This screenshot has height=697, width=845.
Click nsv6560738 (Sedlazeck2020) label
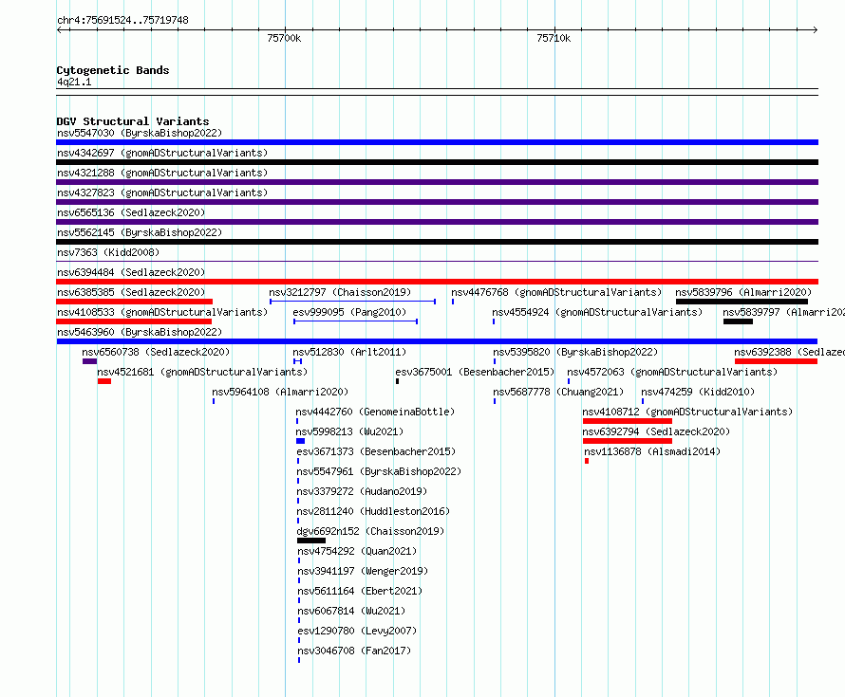click(156, 352)
